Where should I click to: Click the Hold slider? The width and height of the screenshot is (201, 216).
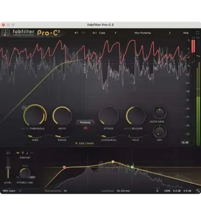(135, 137)
